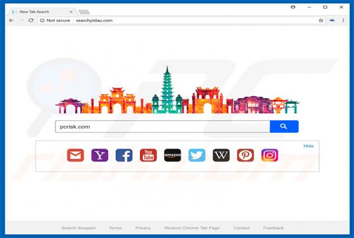354x238 pixels.
Task: Reload the page using refresh icon
Action: tap(31, 20)
